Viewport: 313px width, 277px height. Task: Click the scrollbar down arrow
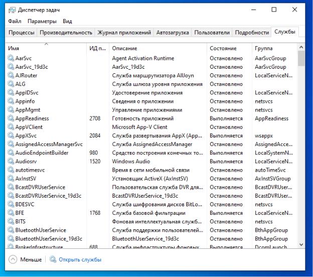pos(301,244)
